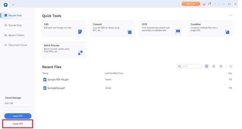Click the Open PDF button
The height and width of the screenshot is (129, 242).
[18, 116]
